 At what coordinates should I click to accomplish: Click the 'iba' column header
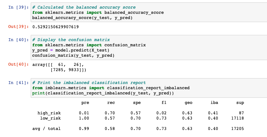[214, 103]
